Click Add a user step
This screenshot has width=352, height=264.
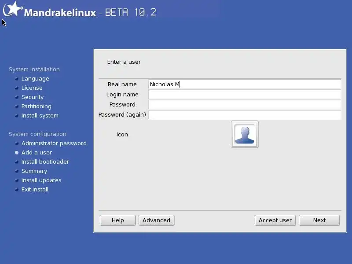(x=37, y=152)
